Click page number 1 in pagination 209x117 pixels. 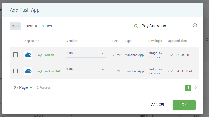coord(188,87)
